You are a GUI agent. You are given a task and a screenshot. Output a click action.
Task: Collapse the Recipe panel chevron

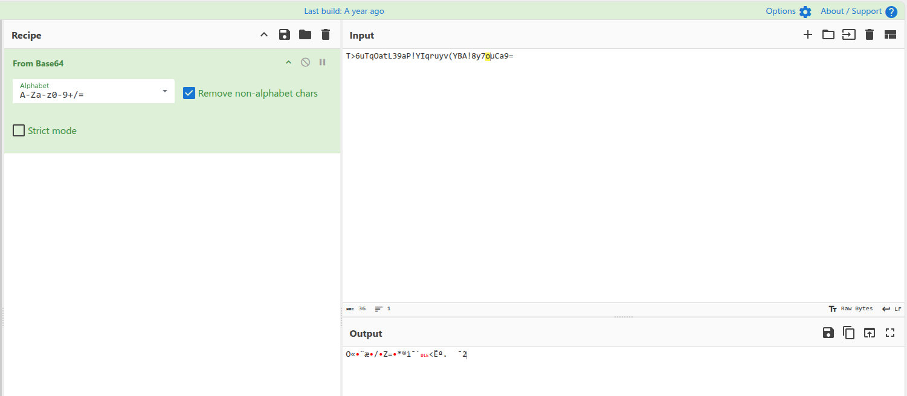click(264, 35)
